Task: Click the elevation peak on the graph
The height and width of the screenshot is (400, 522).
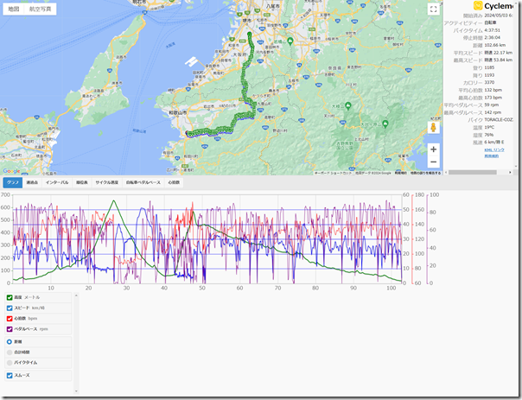Action: coord(114,200)
